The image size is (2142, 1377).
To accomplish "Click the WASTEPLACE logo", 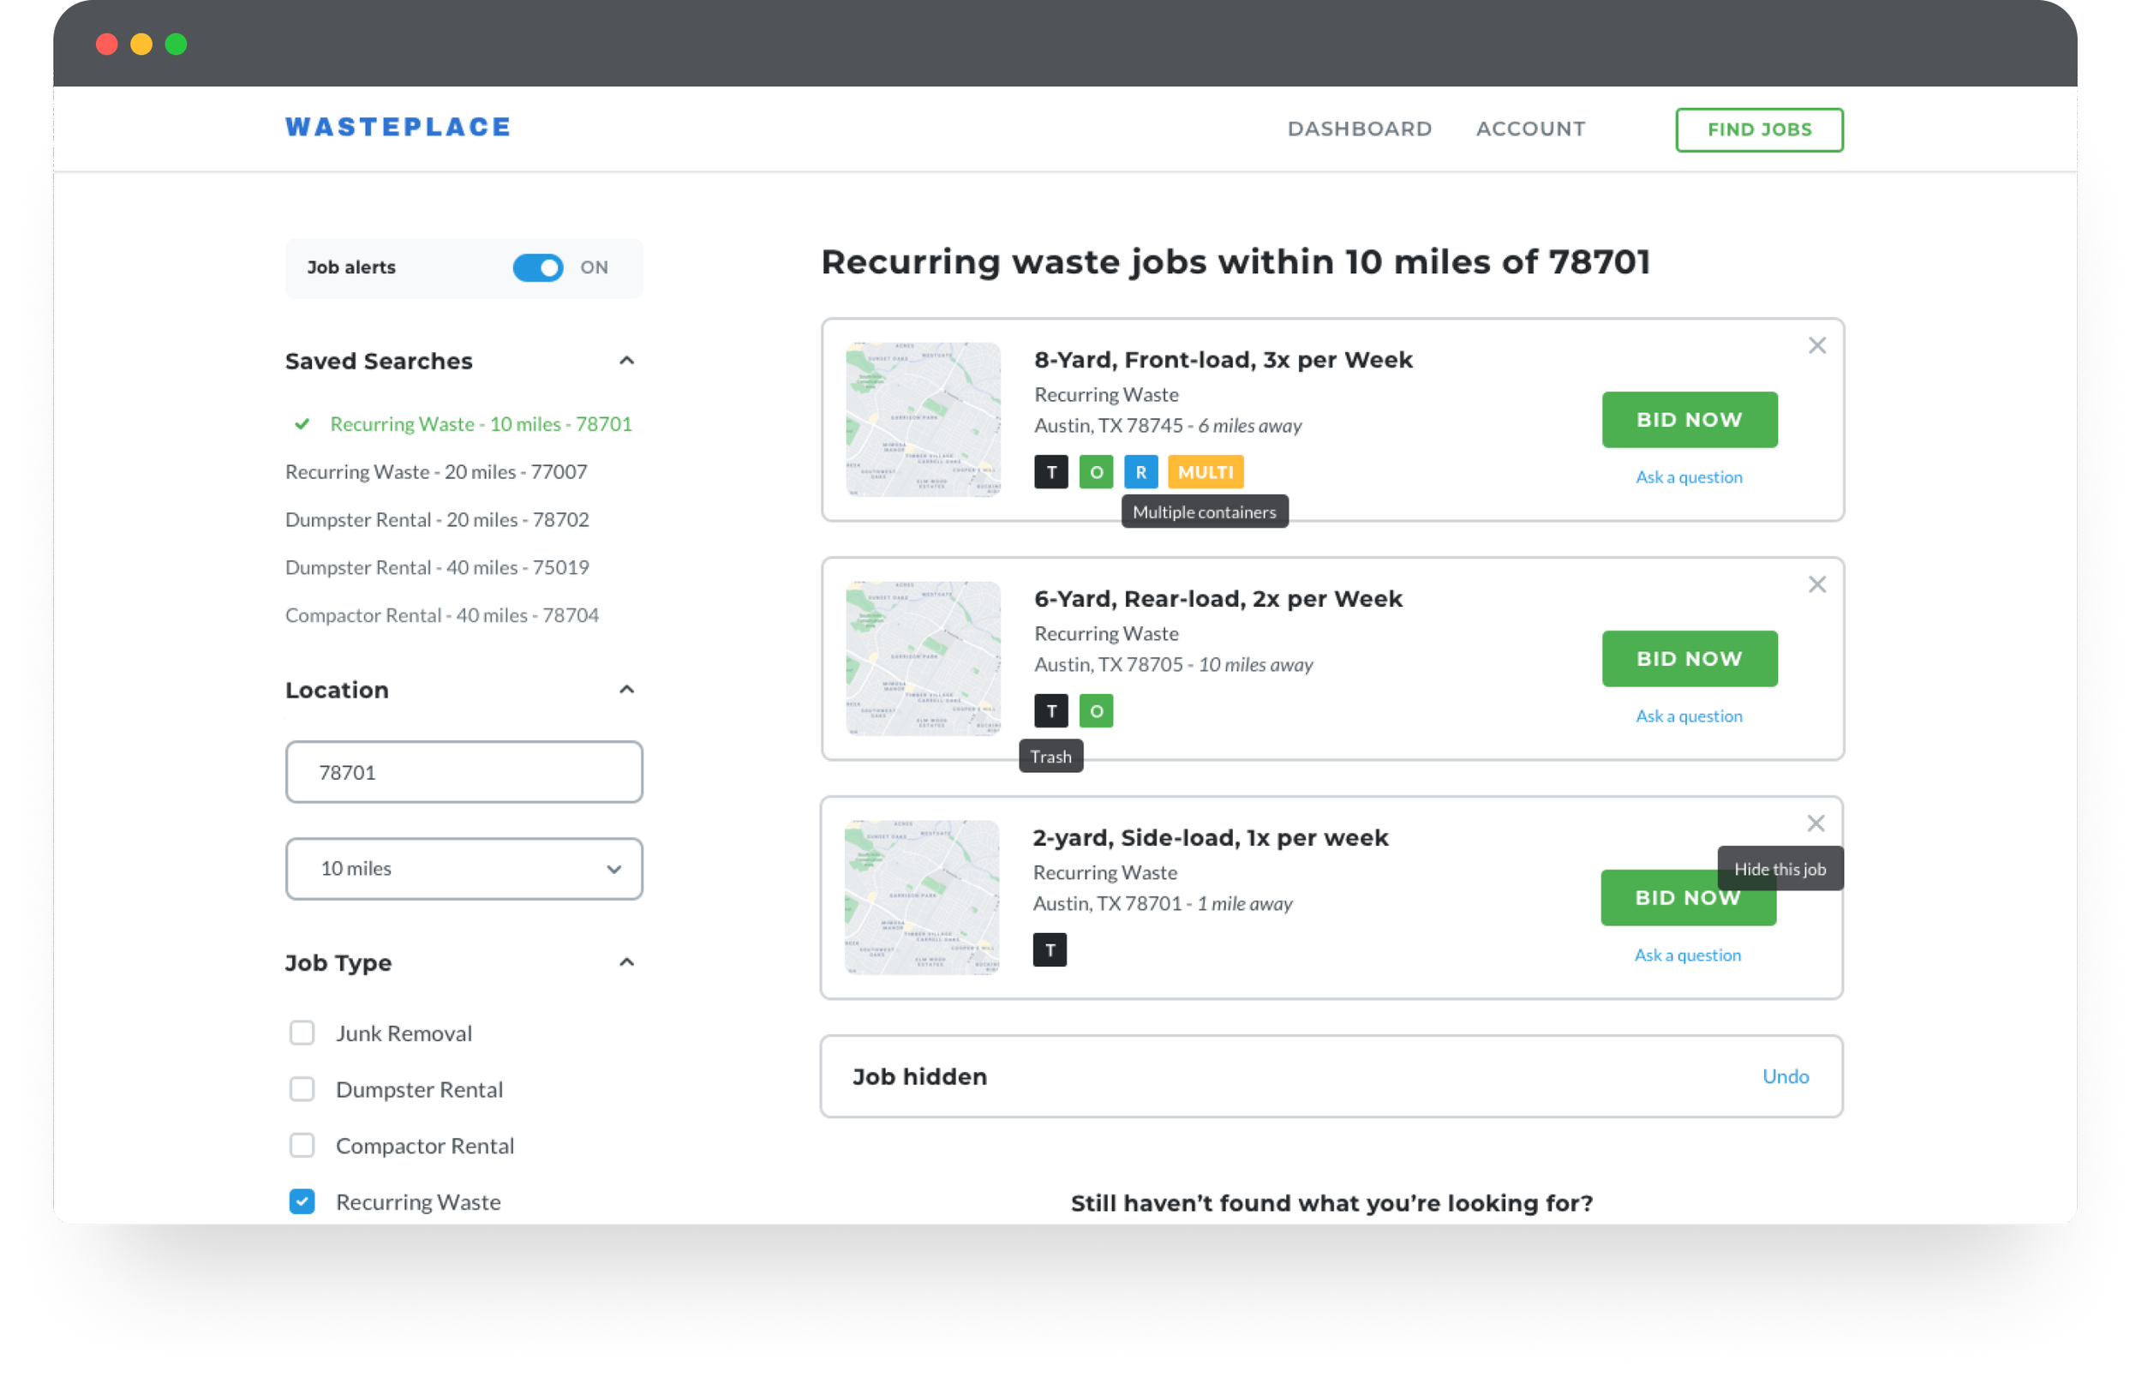I will click(x=398, y=127).
